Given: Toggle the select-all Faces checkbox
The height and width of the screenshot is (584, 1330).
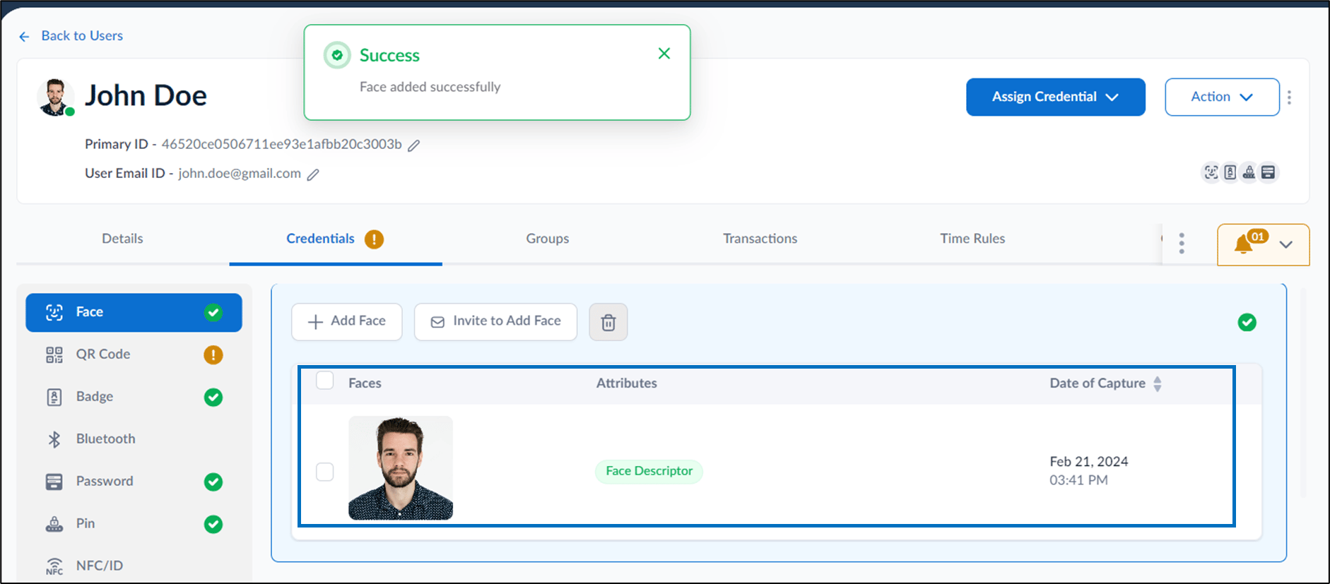Looking at the screenshot, I should point(325,381).
